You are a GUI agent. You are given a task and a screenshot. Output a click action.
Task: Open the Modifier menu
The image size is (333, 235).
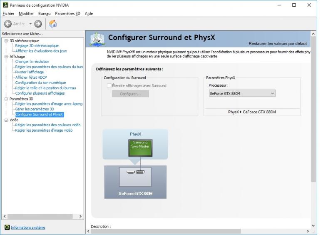(26, 13)
